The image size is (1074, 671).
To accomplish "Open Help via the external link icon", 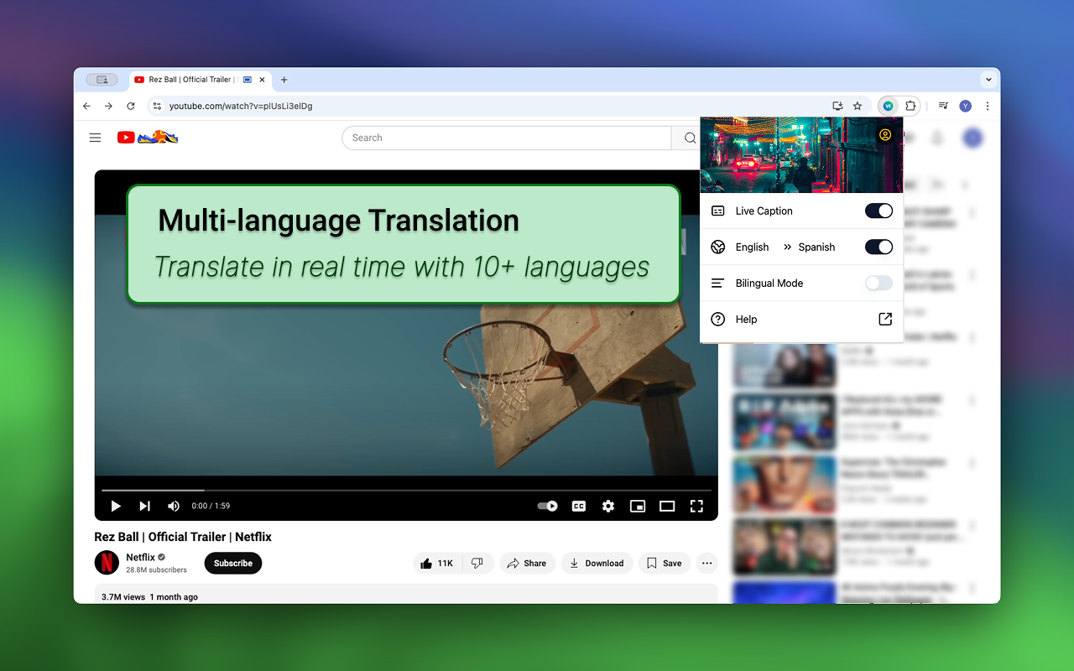I will [x=885, y=319].
